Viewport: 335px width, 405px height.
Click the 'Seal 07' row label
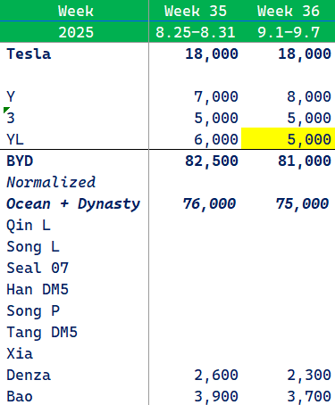pos(38,268)
